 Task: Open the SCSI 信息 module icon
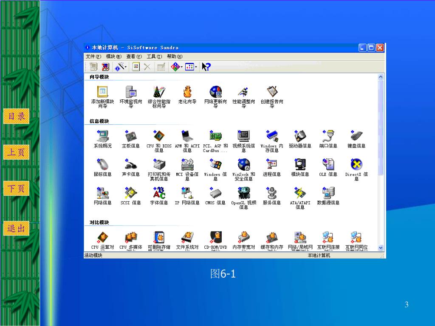click(131, 193)
